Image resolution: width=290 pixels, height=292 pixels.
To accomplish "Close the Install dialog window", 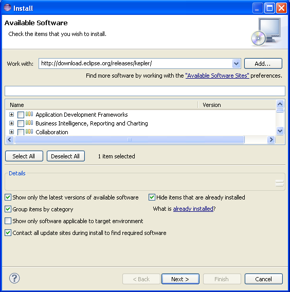I will point(281,8).
